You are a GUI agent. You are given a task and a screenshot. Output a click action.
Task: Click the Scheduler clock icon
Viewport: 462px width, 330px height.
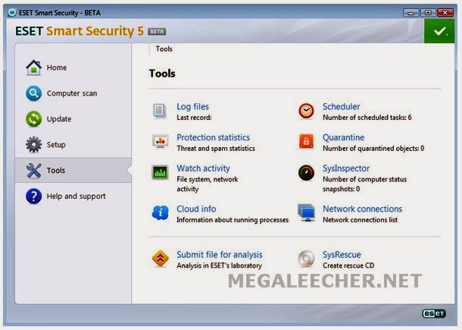306,112
